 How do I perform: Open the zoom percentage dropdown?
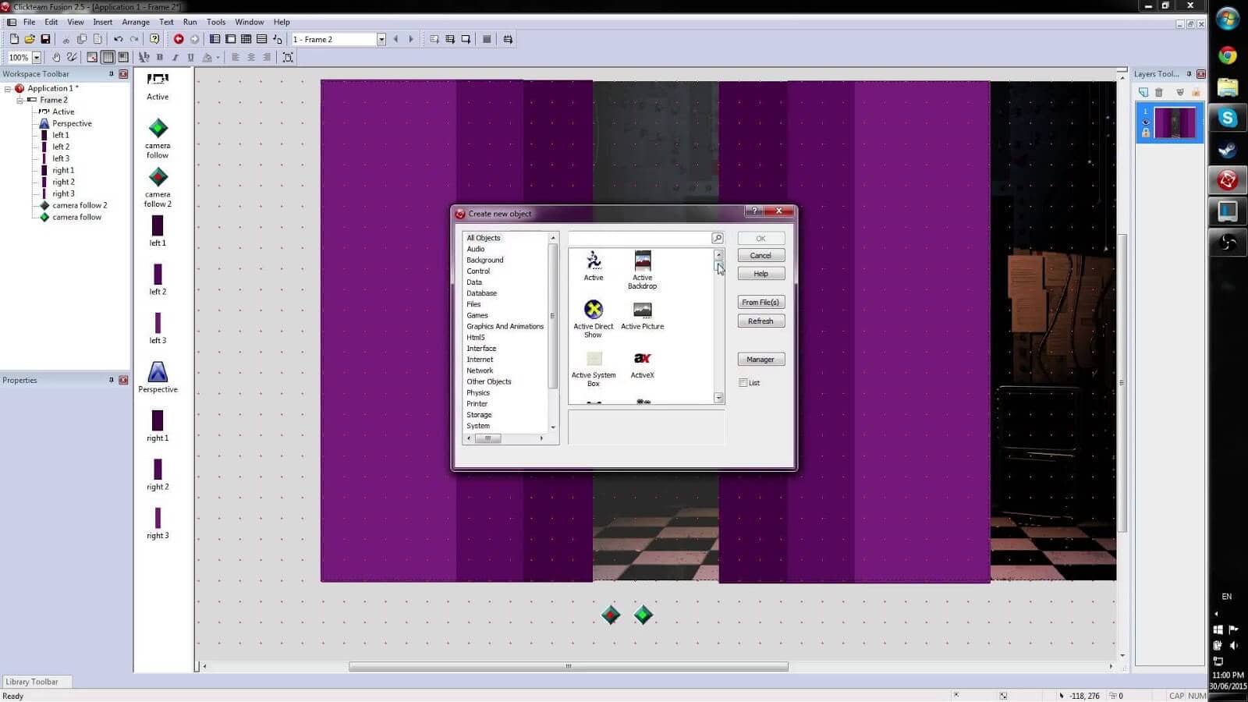pos(36,57)
